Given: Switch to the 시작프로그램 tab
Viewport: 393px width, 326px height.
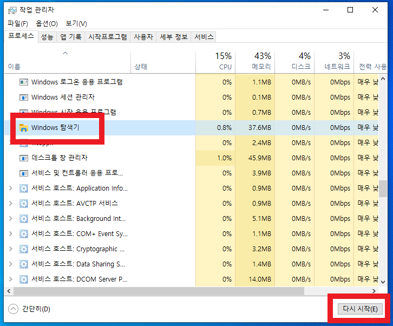Looking at the screenshot, I should click(x=108, y=37).
